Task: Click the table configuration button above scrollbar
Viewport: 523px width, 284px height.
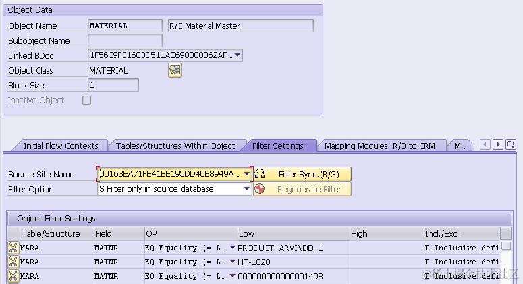Action: (x=505, y=233)
